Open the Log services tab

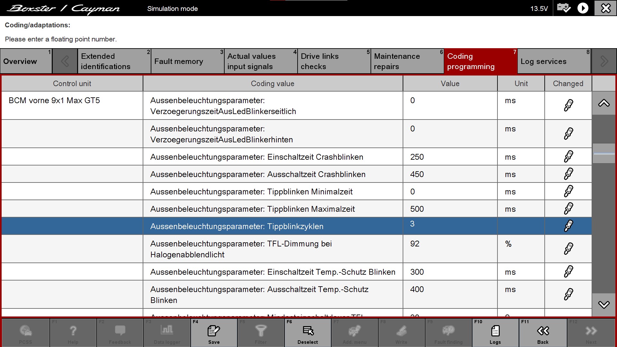pos(554,61)
